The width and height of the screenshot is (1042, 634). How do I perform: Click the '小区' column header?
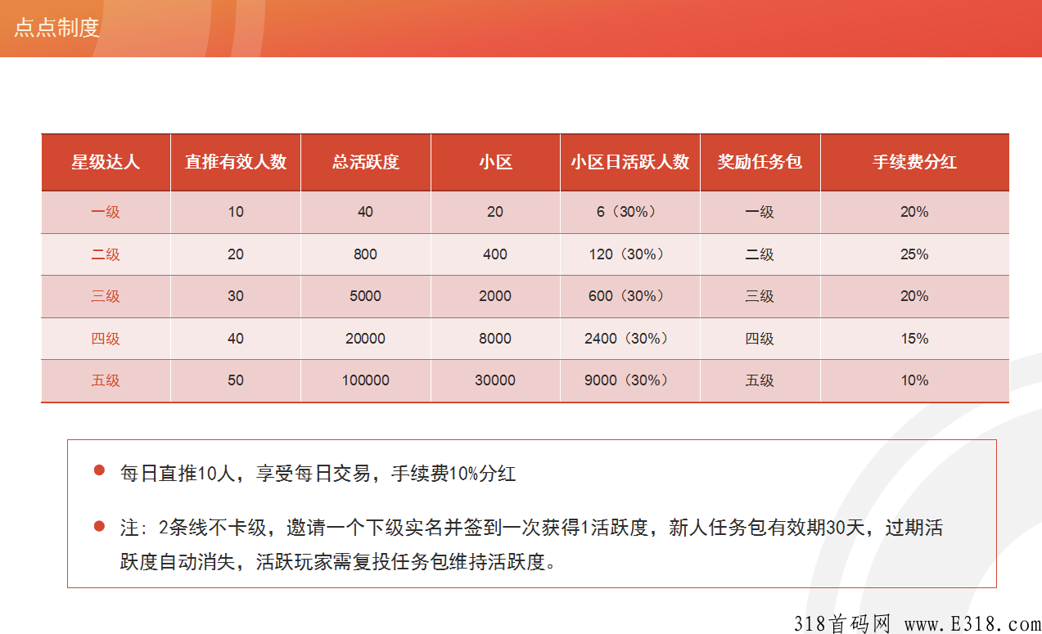pyautogui.click(x=495, y=162)
